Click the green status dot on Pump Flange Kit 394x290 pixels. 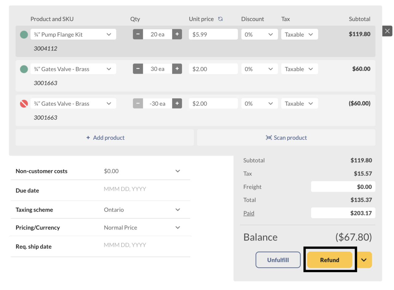(24, 34)
